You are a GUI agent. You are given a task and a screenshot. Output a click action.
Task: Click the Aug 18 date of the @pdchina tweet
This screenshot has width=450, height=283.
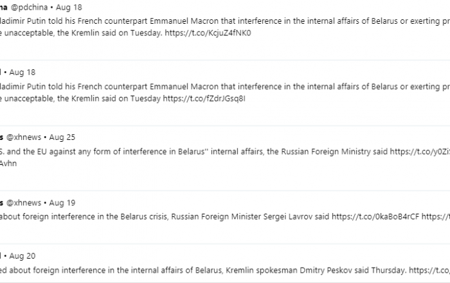69,8
